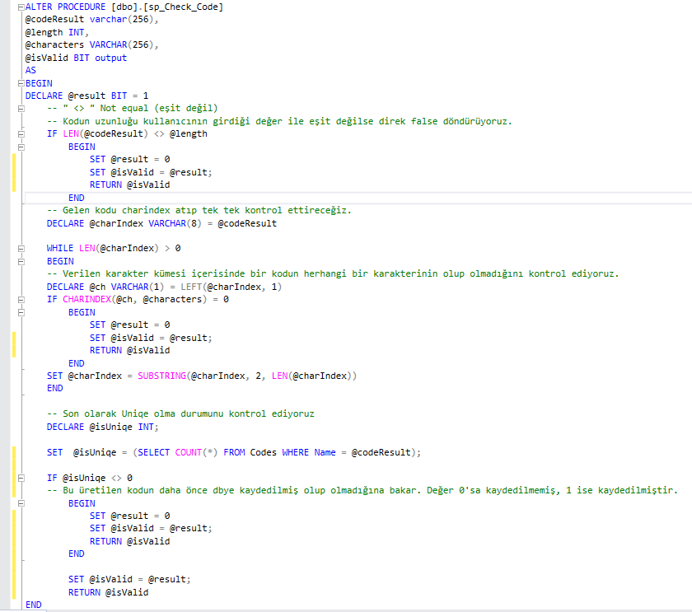Collapse the IF @isUniqe <> 0 block
The width and height of the screenshot is (692, 612).
(x=21, y=478)
